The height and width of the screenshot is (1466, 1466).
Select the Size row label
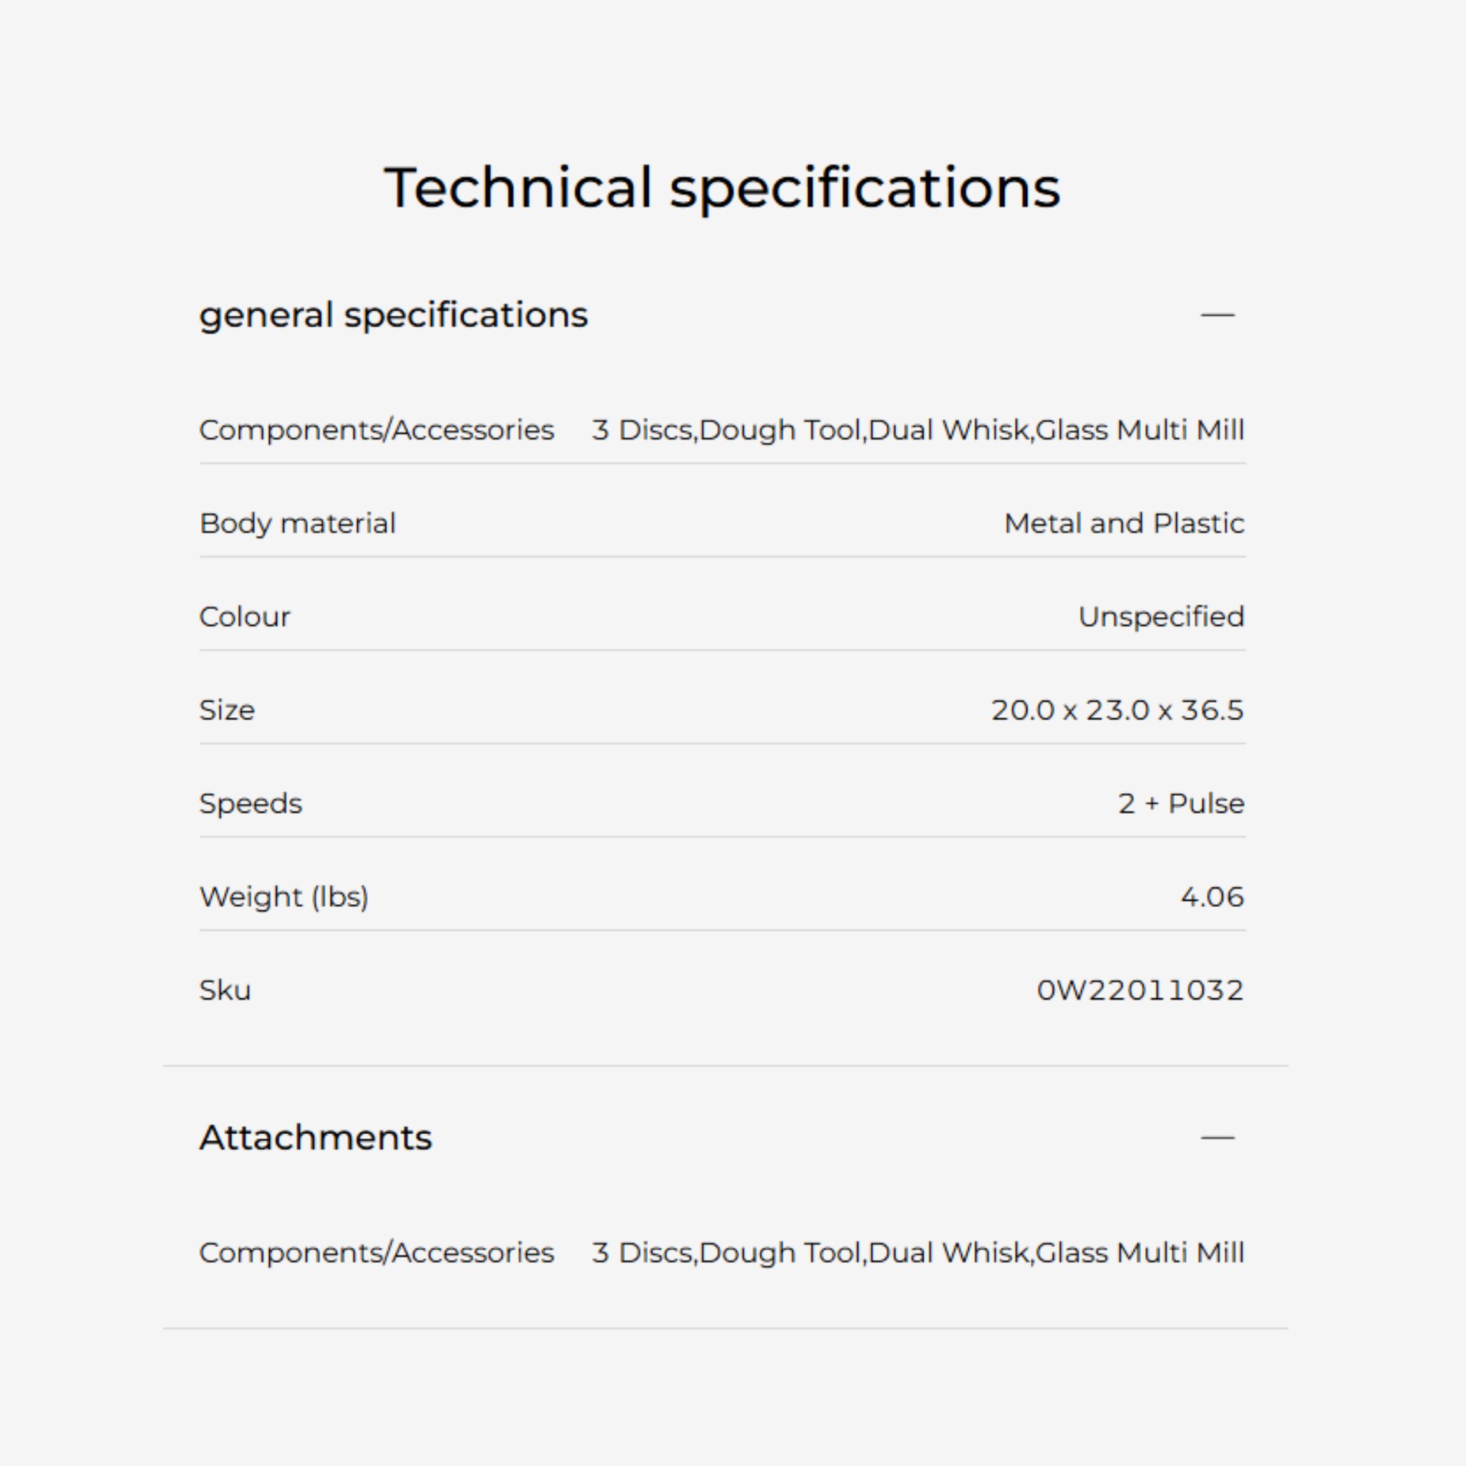tap(227, 710)
